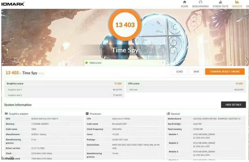The width and height of the screenshot is (249, 162).
Task: Select the Results tab
Action: point(237,6)
